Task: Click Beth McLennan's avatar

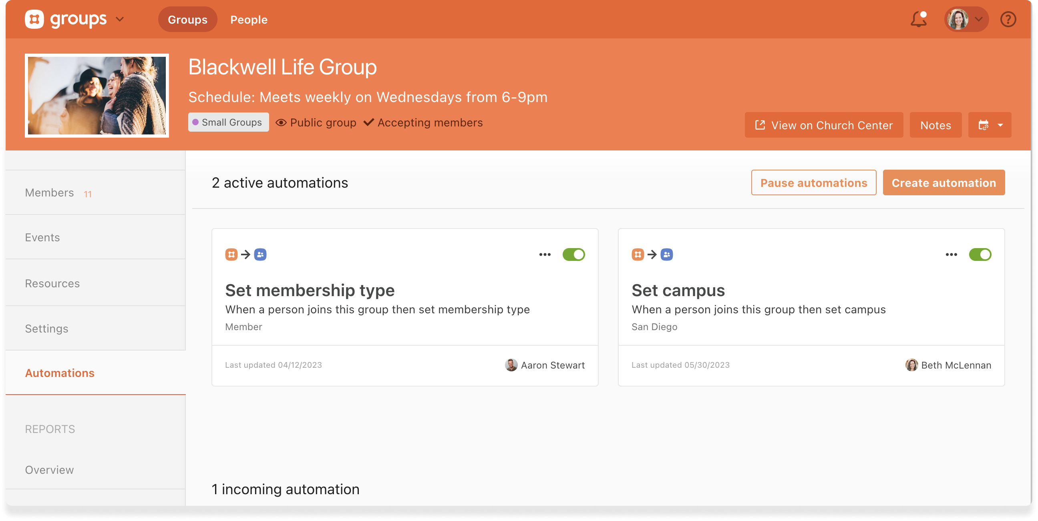Action: point(911,365)
